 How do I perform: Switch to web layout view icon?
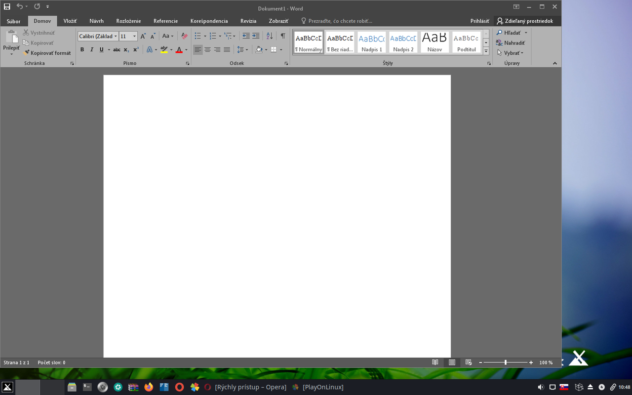[469, 362]
